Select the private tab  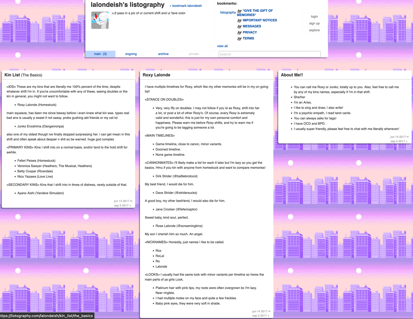[x=194, y=54]
